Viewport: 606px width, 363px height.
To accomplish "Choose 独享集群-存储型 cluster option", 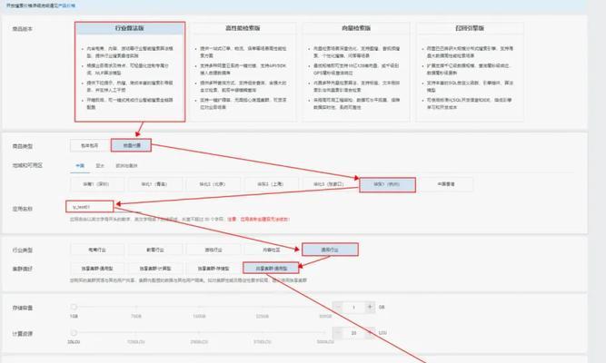I will click(213, 268).
